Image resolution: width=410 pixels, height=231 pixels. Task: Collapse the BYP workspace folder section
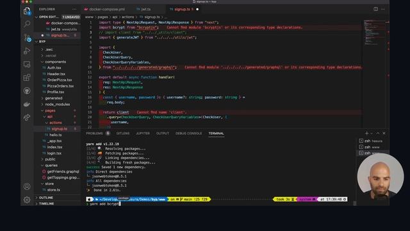click(57, 42)
